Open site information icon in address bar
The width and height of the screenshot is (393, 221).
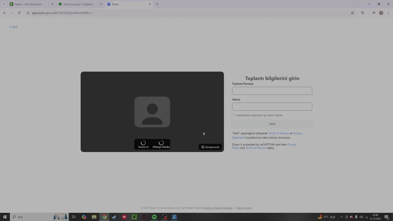(28, 13)
